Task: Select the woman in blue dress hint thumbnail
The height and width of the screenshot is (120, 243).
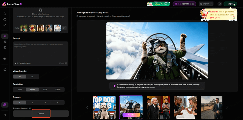Action: (x=49, y=28)
